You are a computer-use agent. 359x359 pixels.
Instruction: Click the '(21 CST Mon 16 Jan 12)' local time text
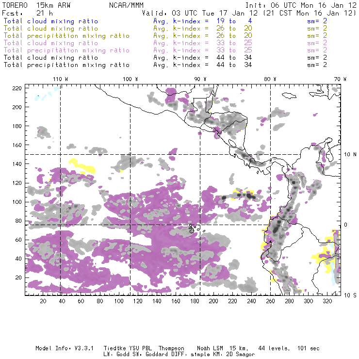click(310, 13)
